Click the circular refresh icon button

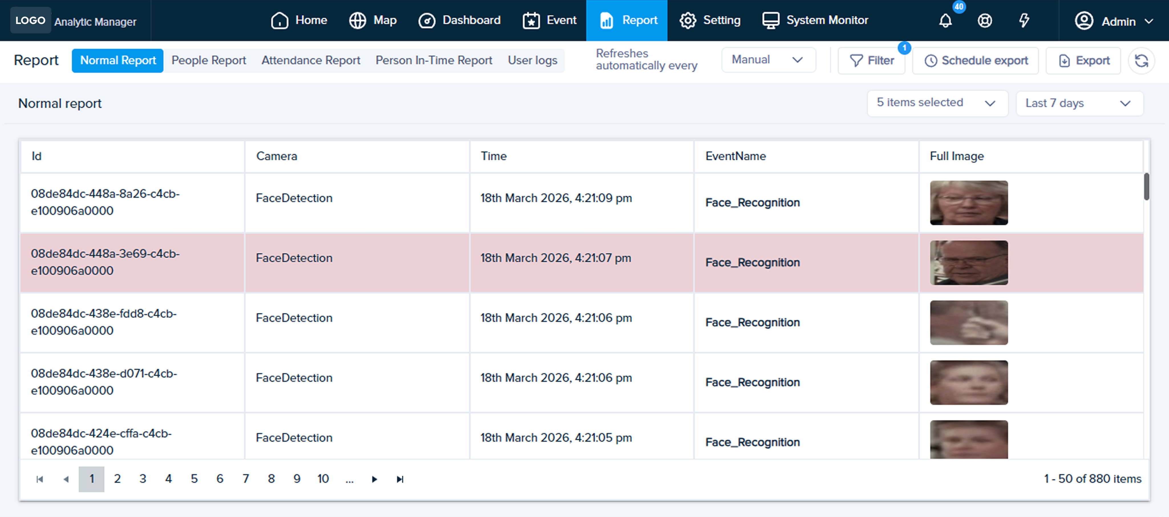pyautogui.click(x=1141, y=60)
